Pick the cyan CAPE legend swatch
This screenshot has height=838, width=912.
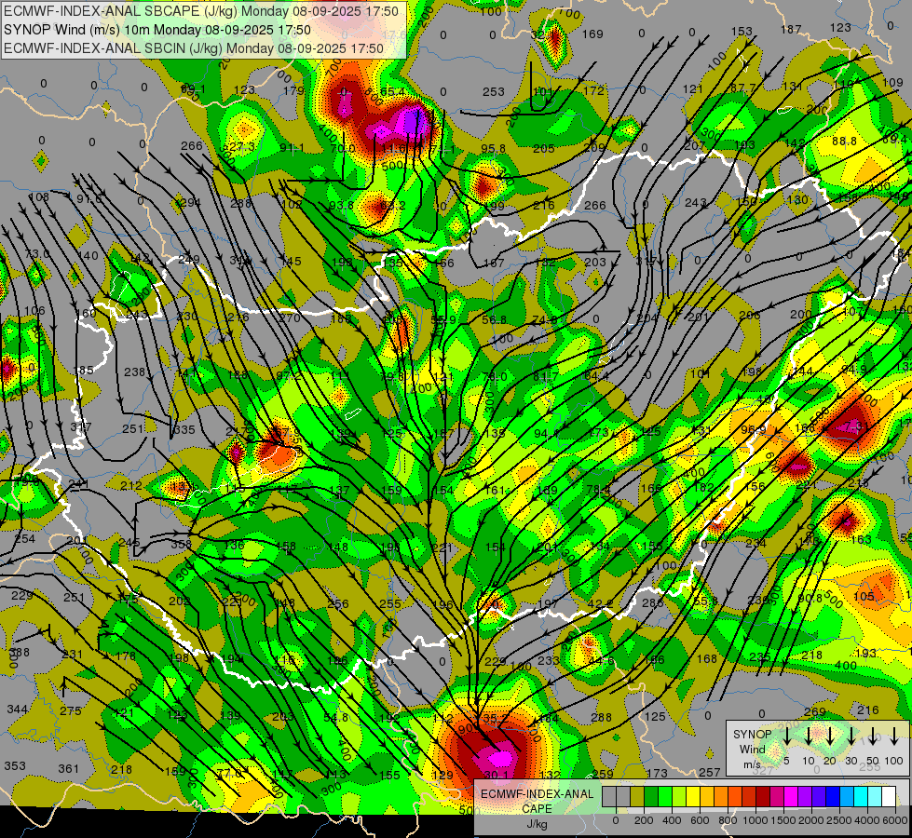[x=861, y=797]
